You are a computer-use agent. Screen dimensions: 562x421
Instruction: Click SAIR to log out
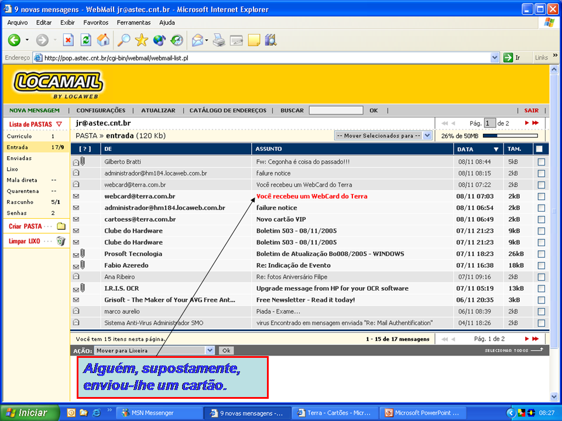[531, 111]
